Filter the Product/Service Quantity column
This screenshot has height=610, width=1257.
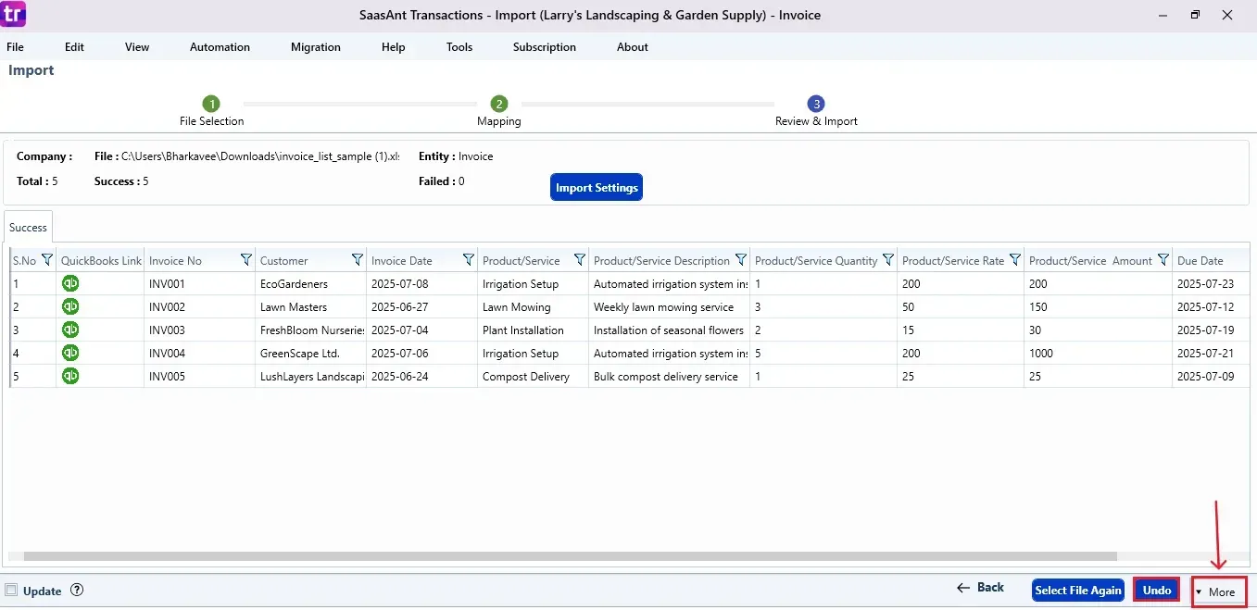(888, 260)
